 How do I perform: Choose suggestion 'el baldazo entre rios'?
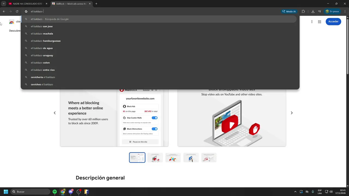[159, 70]
